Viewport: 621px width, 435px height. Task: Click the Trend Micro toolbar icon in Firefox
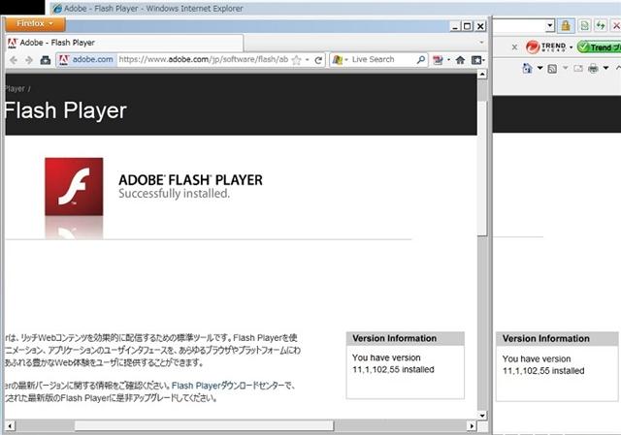point(438,60)
